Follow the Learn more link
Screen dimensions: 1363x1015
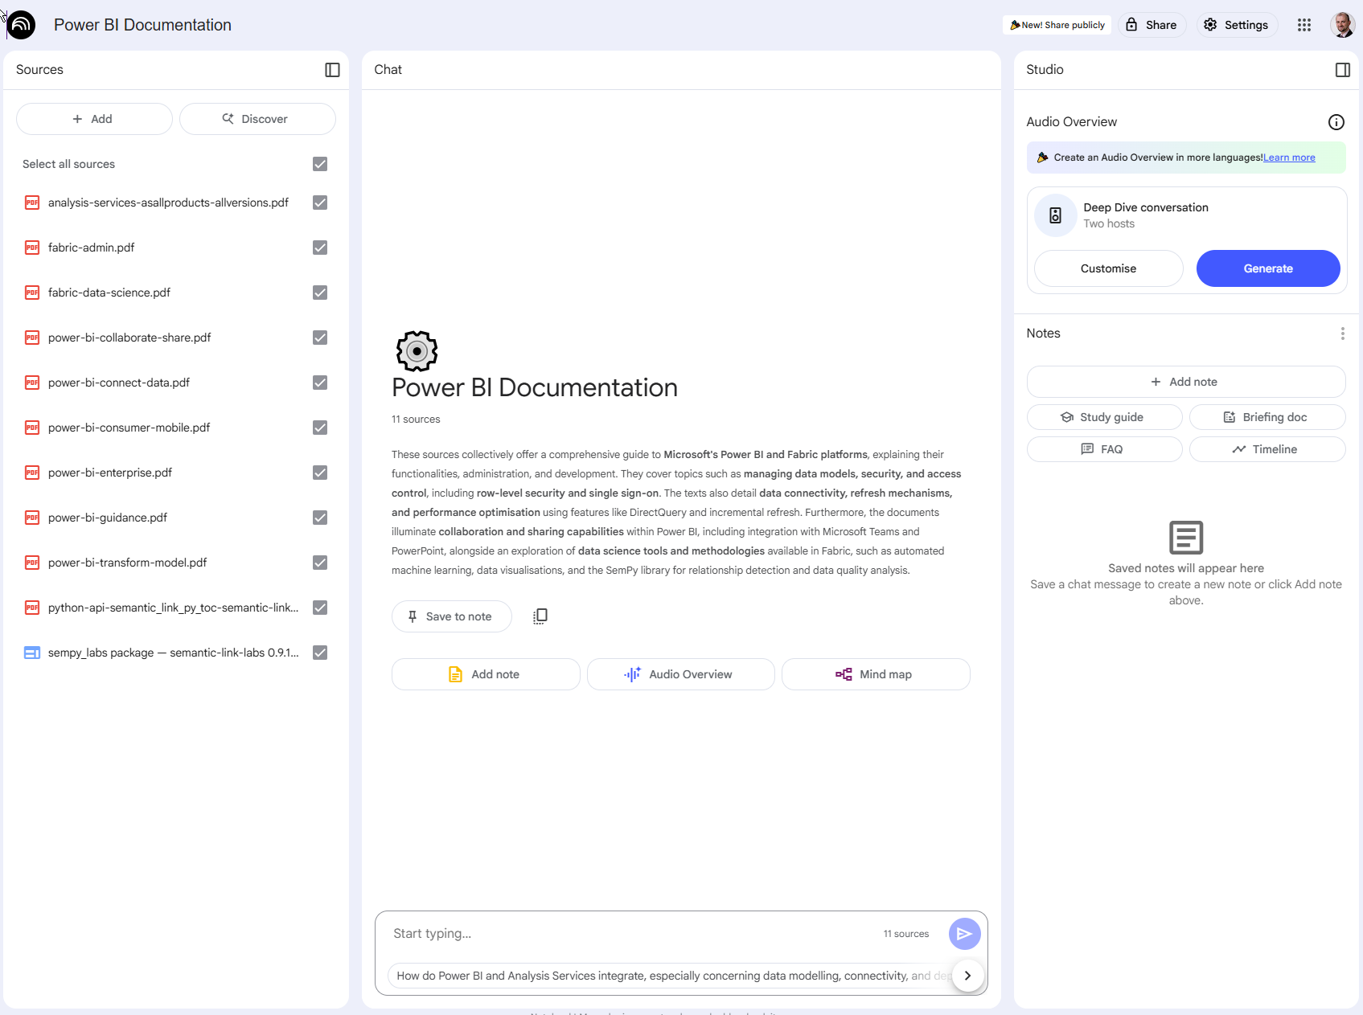coord(1289,158)
